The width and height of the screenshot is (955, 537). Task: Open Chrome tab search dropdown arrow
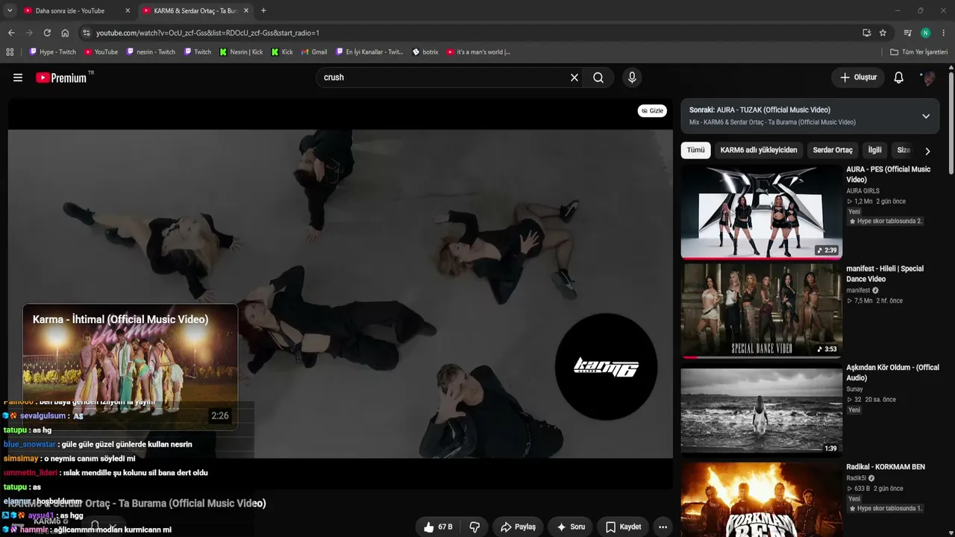(x=10, y=10)
